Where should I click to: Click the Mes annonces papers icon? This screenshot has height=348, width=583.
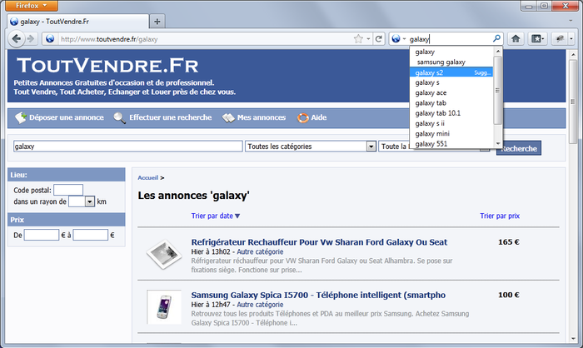(228, 118)
